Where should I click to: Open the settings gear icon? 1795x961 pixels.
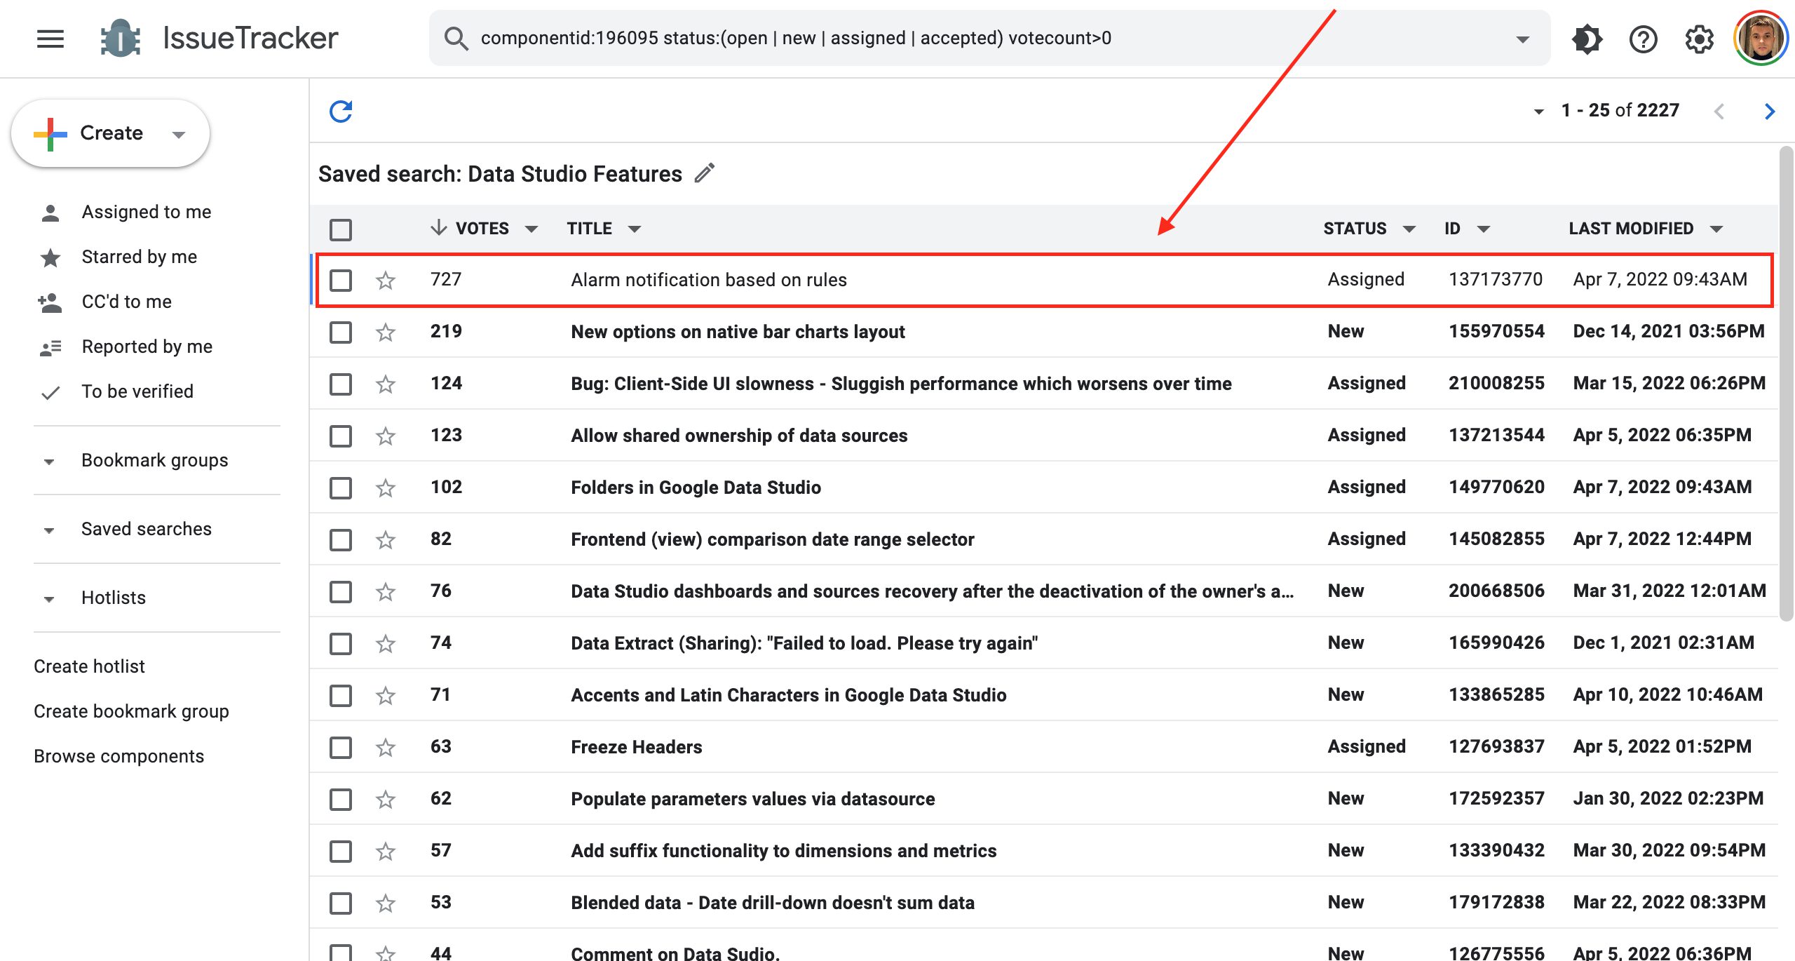[x=1699, y=39]
